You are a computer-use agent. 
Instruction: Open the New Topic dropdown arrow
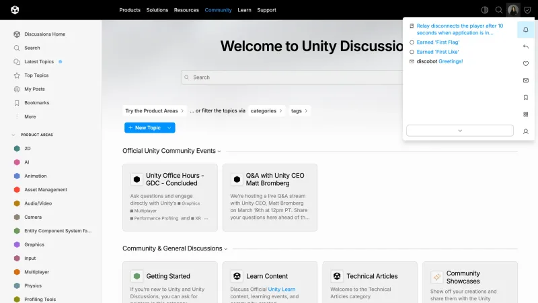(169, 128)
